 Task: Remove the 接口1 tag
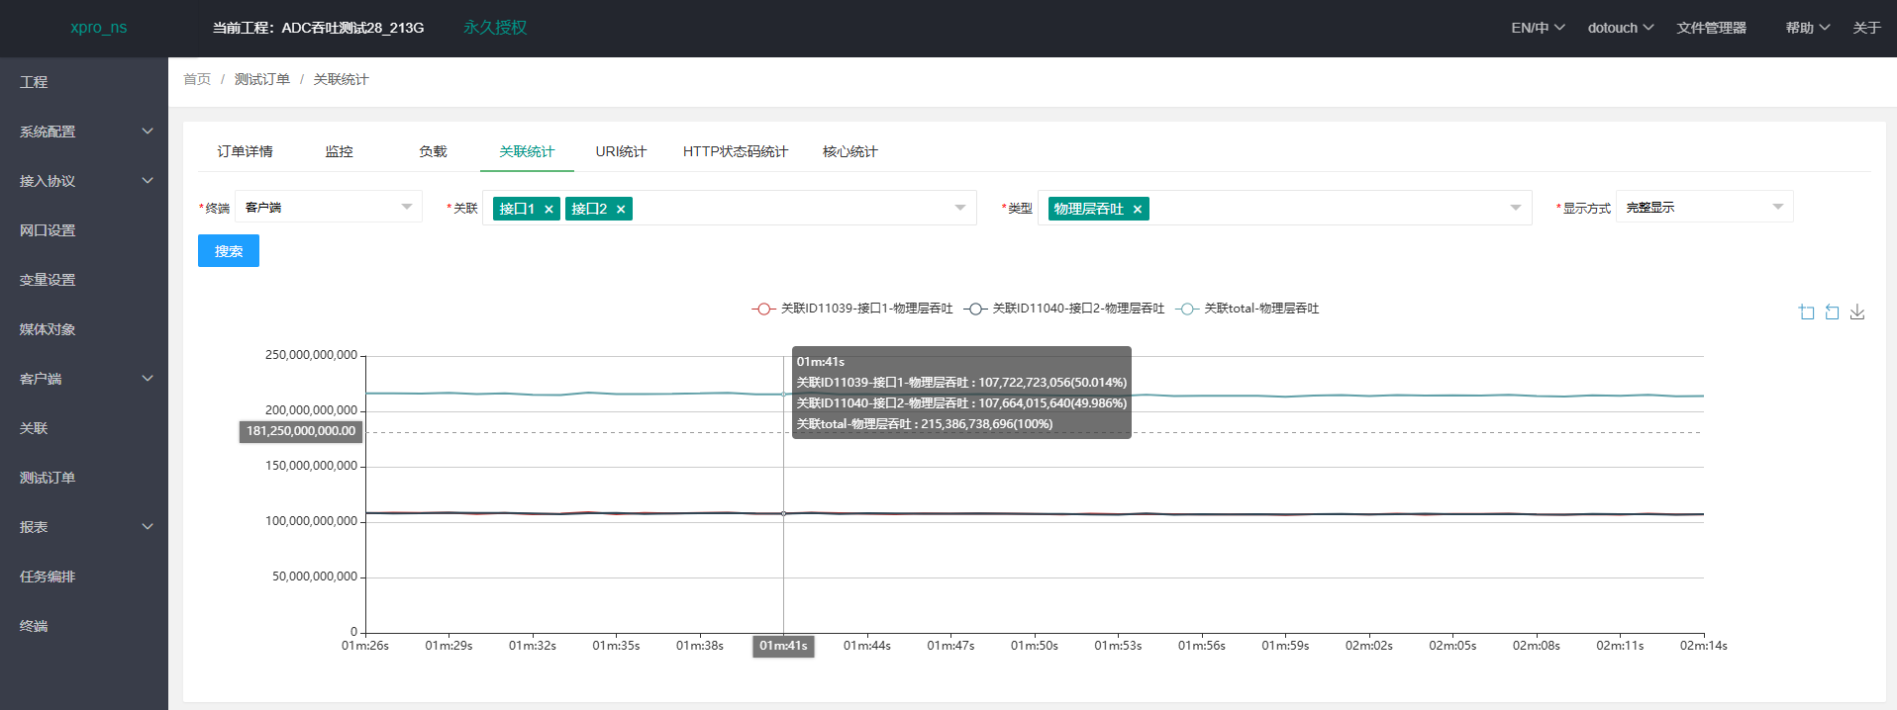(x=549, y=209)
